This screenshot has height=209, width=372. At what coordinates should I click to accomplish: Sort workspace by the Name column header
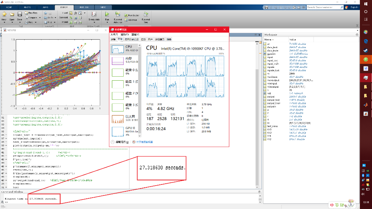pyautogui.click(x=269, y=39)
